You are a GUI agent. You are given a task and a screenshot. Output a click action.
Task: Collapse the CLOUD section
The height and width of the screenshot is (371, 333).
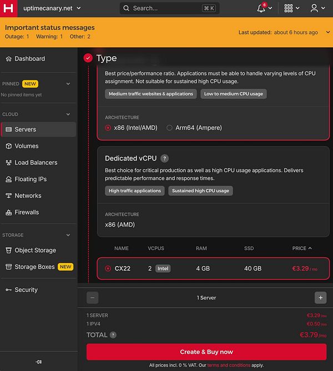click(x=68, y=114)
